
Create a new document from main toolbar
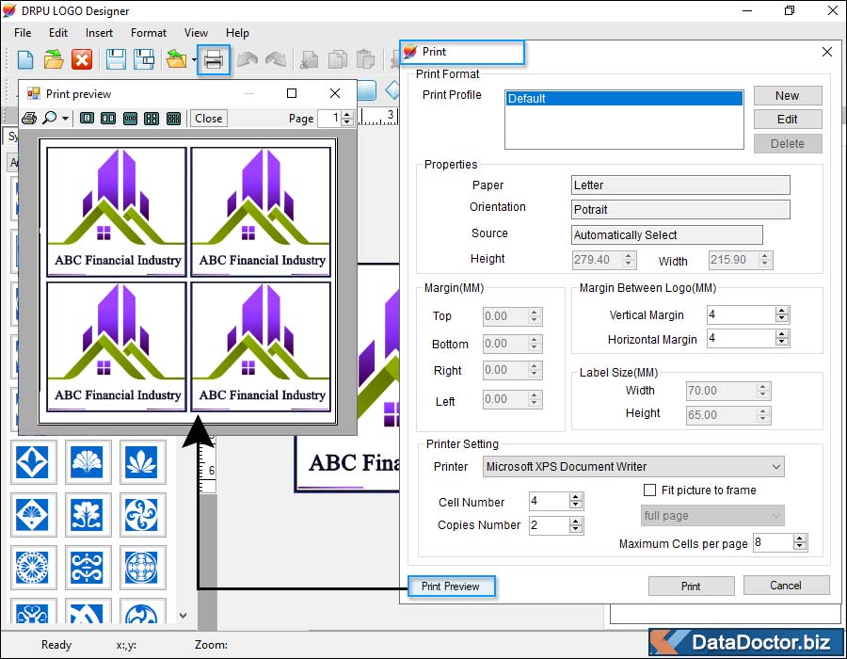point(24,59)
